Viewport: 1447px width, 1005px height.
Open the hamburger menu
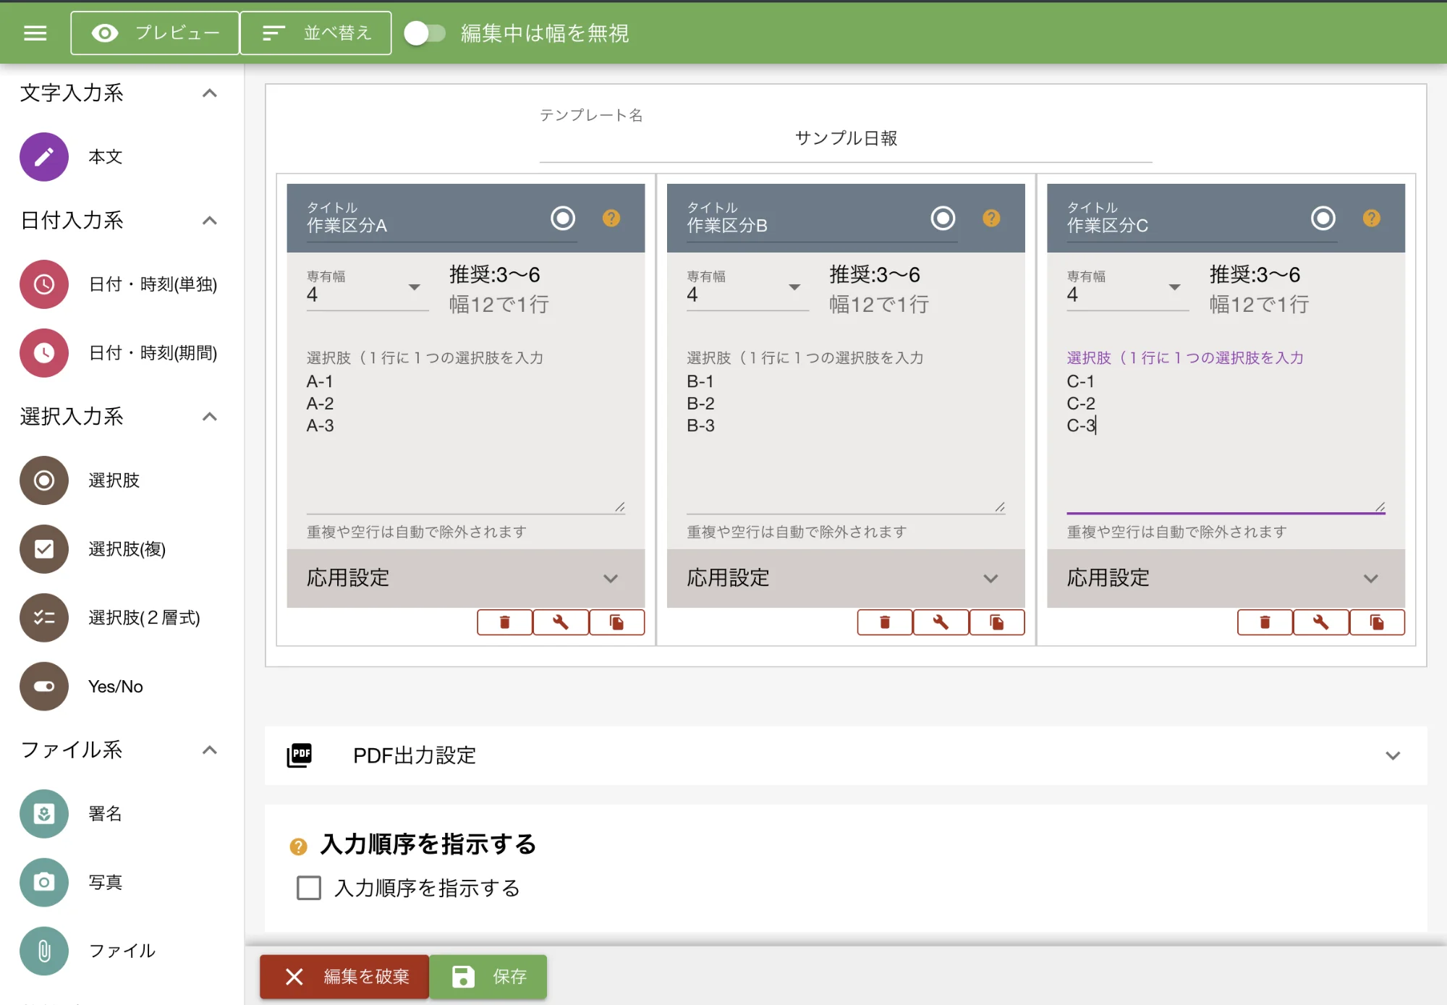[35, 33]
